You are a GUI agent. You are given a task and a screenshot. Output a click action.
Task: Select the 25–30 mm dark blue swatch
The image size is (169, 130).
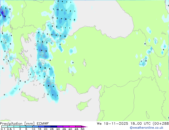(x=54, y=127)
